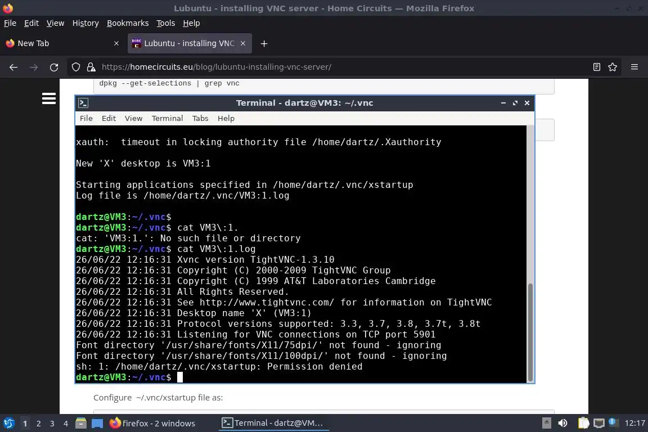Close the terminal window
648x432 pixels.
(x=527, y=103)
